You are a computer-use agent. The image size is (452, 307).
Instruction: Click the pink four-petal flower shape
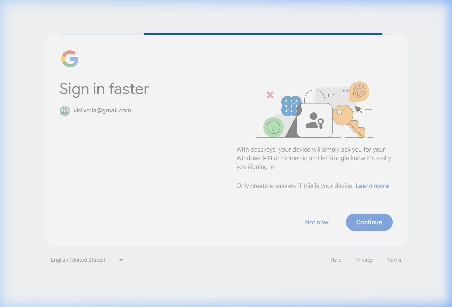coord(270,95)
